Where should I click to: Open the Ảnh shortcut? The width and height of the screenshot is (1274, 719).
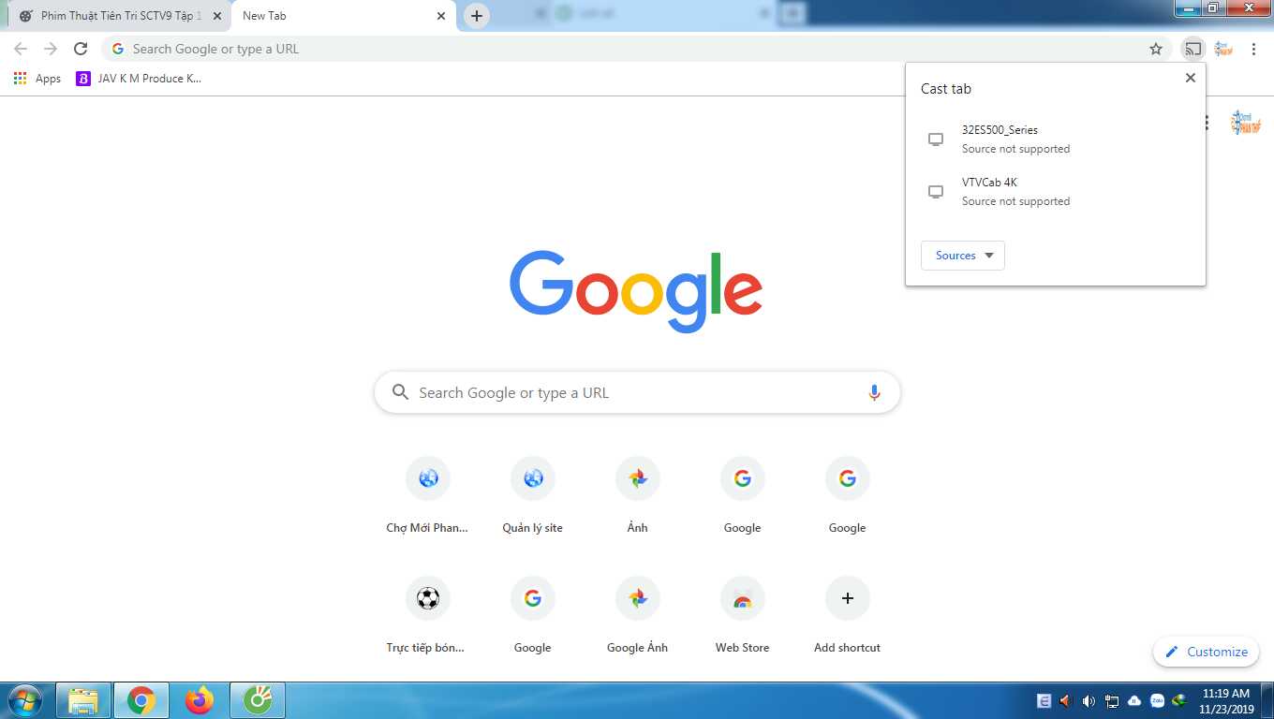coord(637,497)
